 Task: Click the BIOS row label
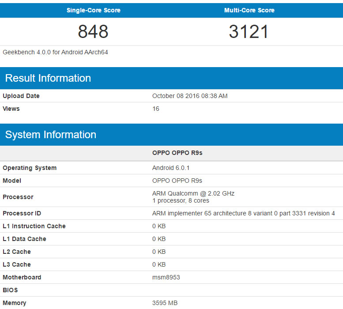[x=11, y=290]
